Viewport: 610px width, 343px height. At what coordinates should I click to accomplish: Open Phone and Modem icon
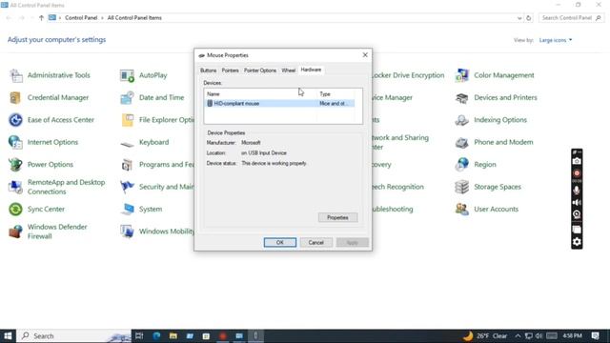point(461,143)
